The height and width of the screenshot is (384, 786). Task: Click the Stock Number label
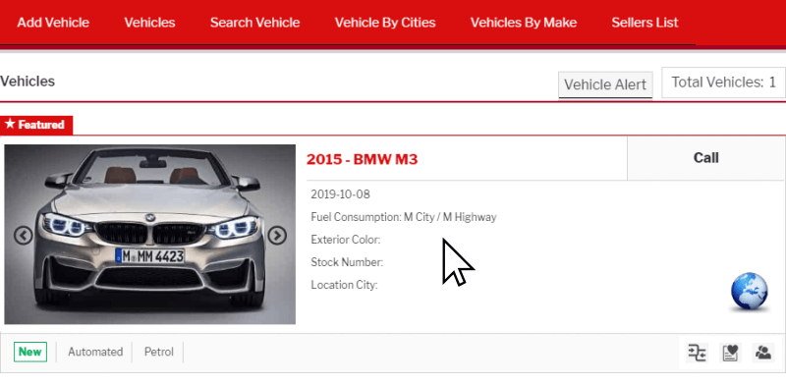click(347, 262)
